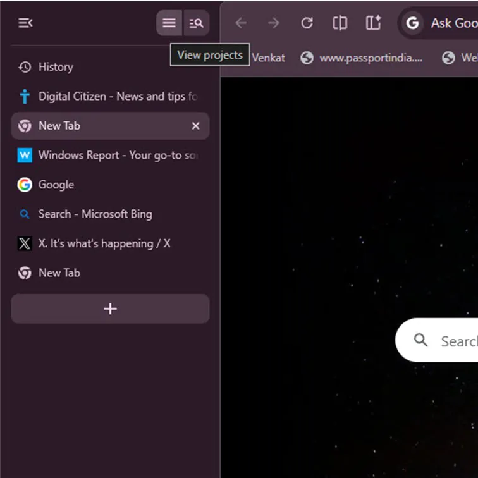This screenshot has width=478, height=478.
Task: Open History in the sidebar
Action: (x=55, y=67)
